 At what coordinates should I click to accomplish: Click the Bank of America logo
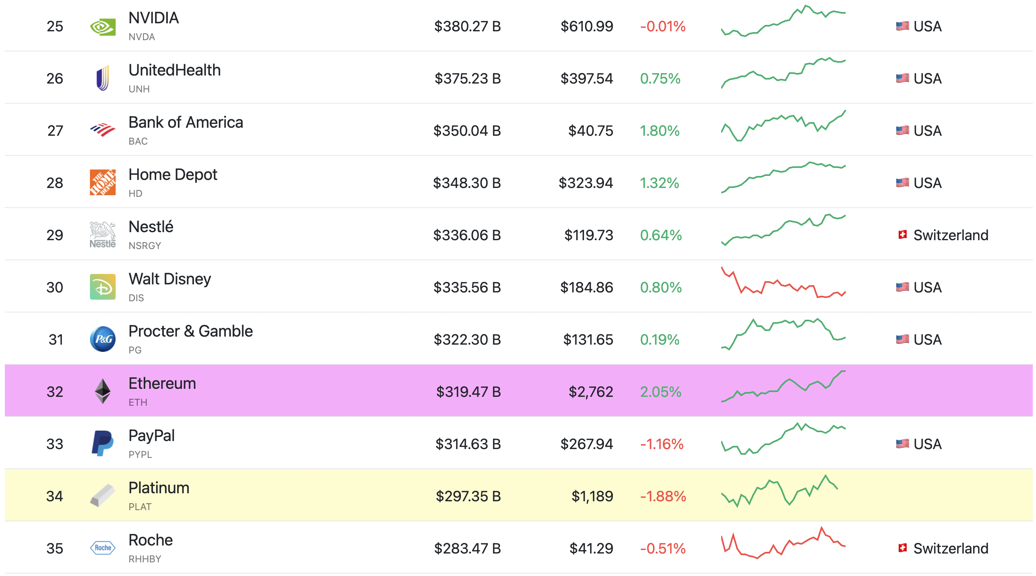(102, 130)
